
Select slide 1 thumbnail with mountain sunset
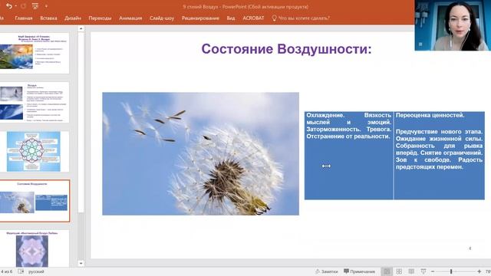click(x=34, y=53)
